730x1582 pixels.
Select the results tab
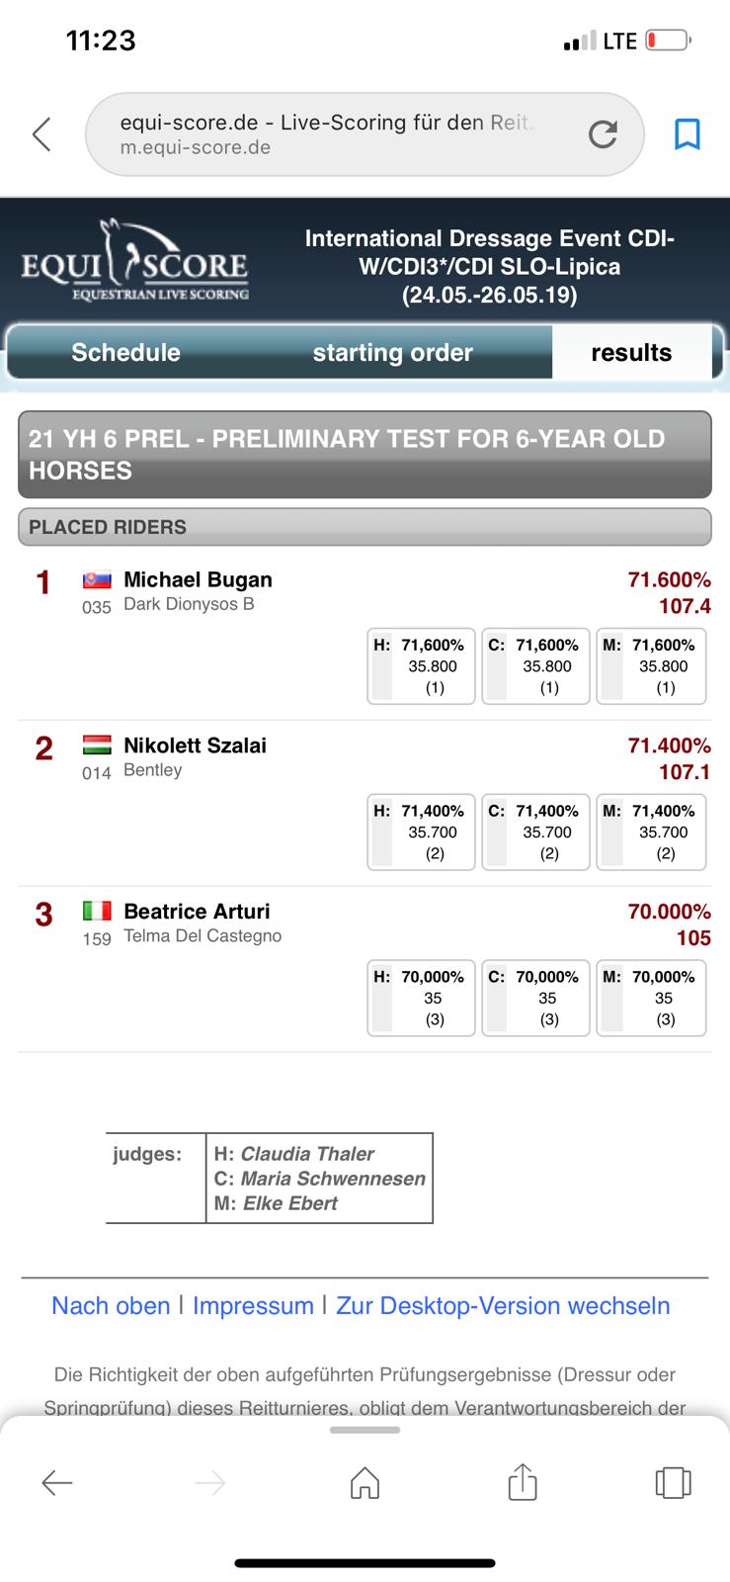631,353
